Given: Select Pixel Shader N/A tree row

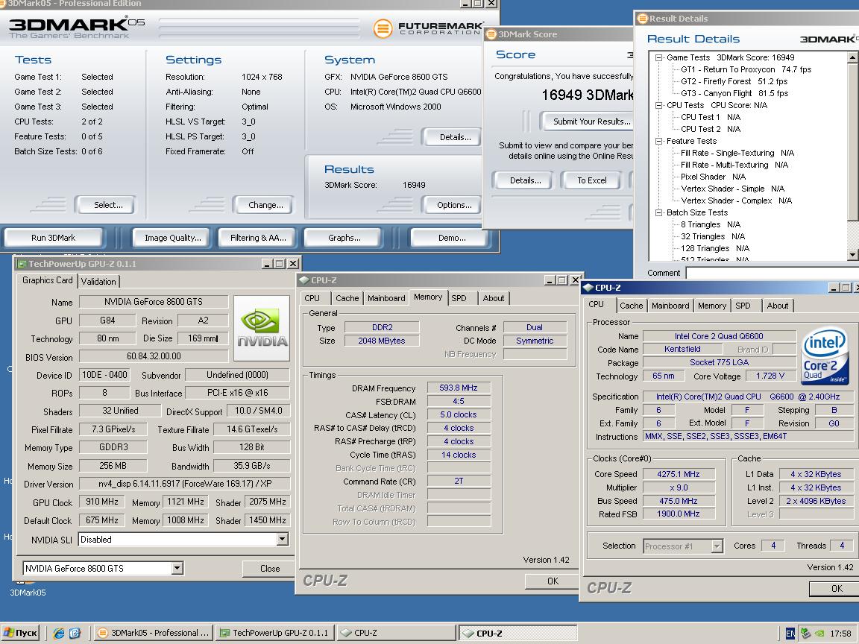Looking at the screenshot, I should click(713, 177).
